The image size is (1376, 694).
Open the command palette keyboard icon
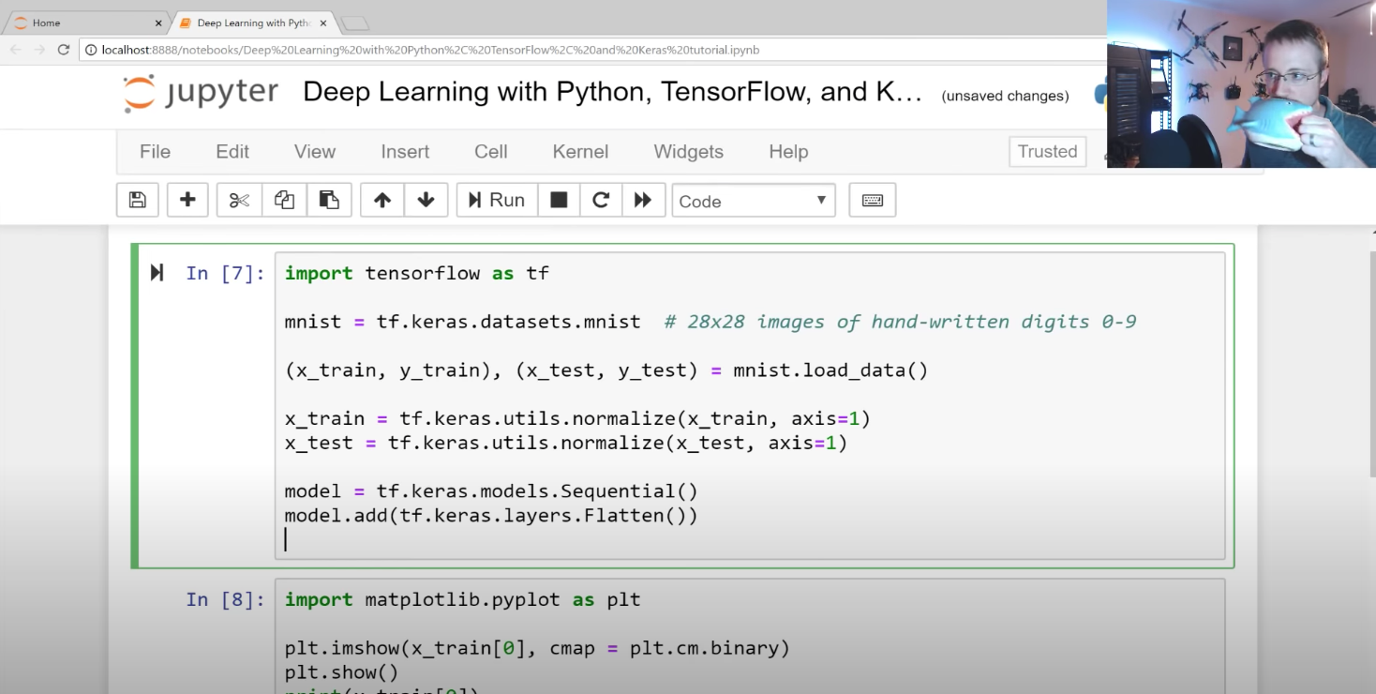click(x=873, y=200)
